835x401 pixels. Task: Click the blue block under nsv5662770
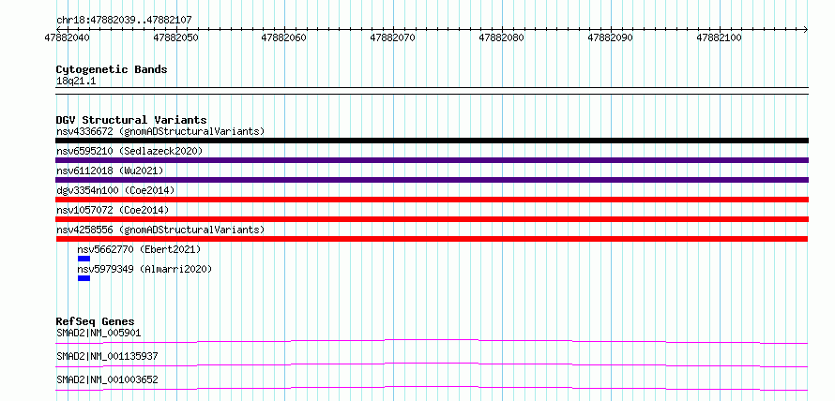point(84,259)
